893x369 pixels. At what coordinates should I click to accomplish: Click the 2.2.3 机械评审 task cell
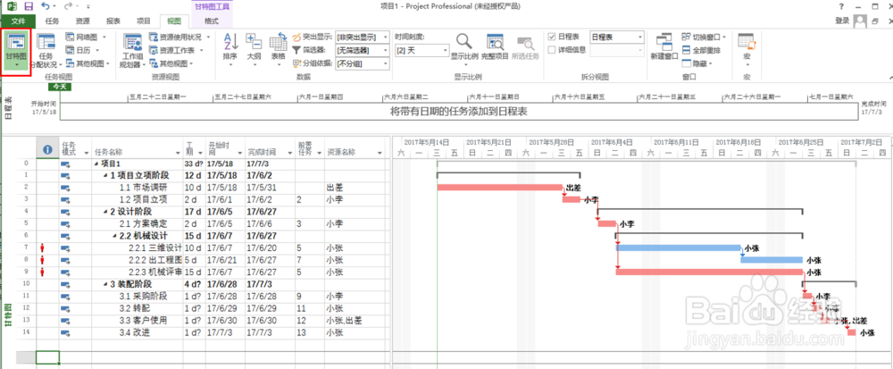tap(138, 272)
